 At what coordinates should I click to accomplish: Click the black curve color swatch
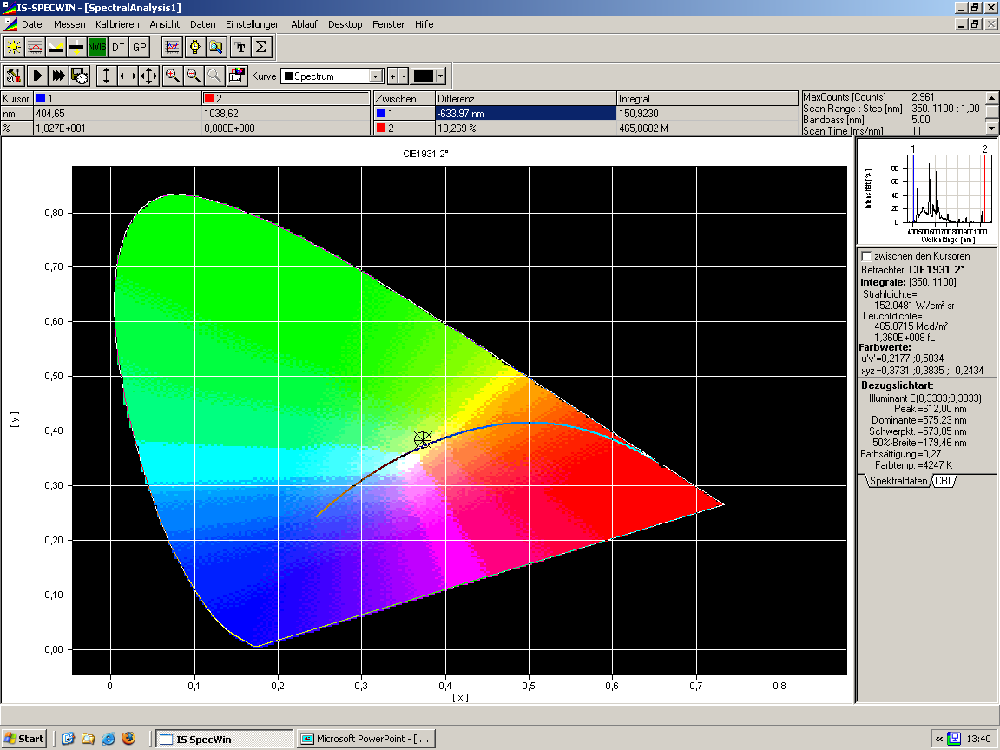tap(424, 76)
